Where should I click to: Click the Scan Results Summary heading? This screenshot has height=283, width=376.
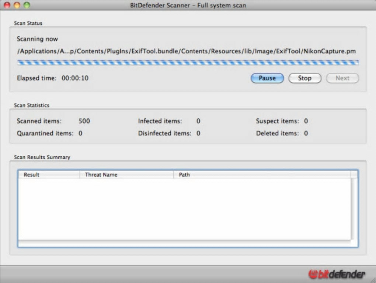tap(42, 157)
